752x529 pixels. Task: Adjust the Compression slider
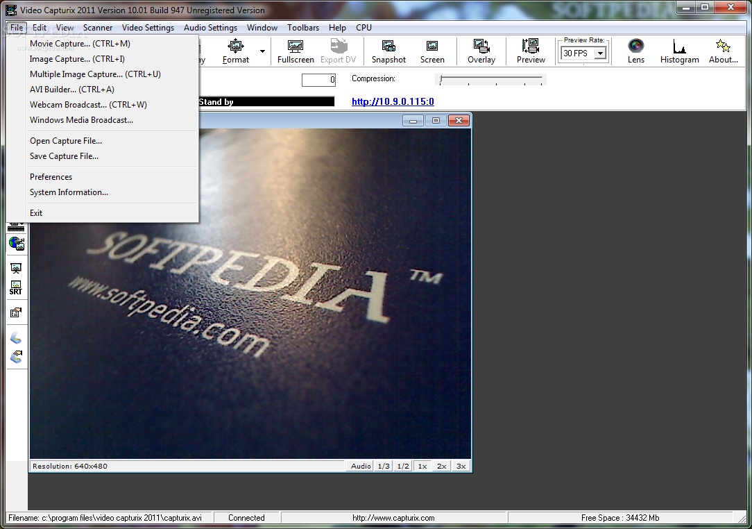(491, 79)
